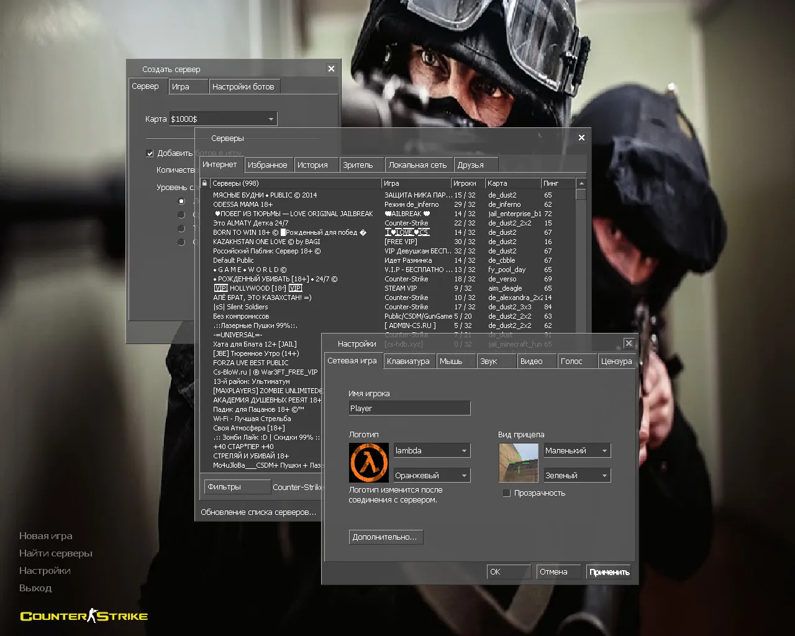Click Обновление списка серверов
795x636 pixels.
(258, 512)
